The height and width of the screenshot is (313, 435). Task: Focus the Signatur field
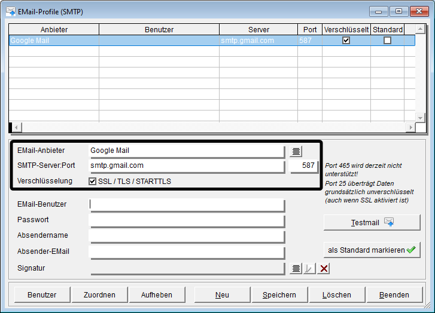click(187, 268)
